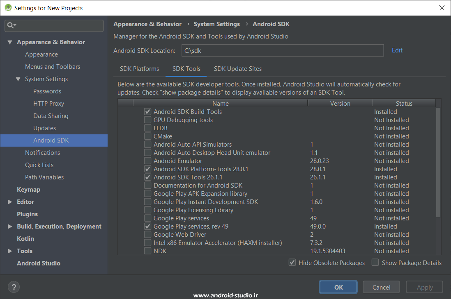Open the help question mark button
Viewport: 451px width, 299px height.
pyautogui.click(x=14, y=287)
